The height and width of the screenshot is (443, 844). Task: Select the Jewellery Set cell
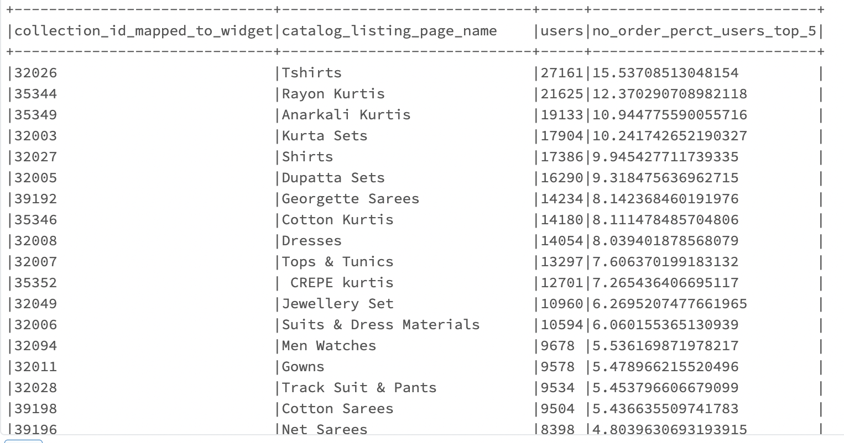pos(337,304)
